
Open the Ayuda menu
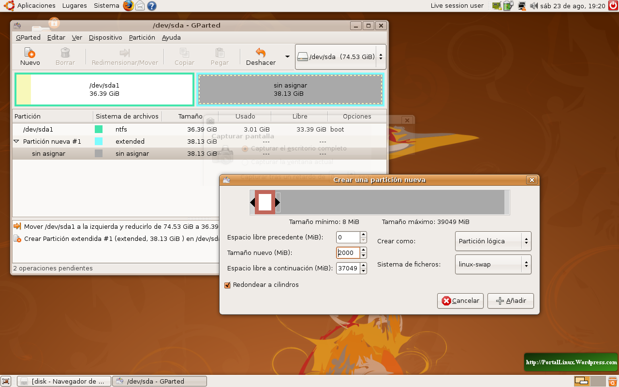click(171, 37)
